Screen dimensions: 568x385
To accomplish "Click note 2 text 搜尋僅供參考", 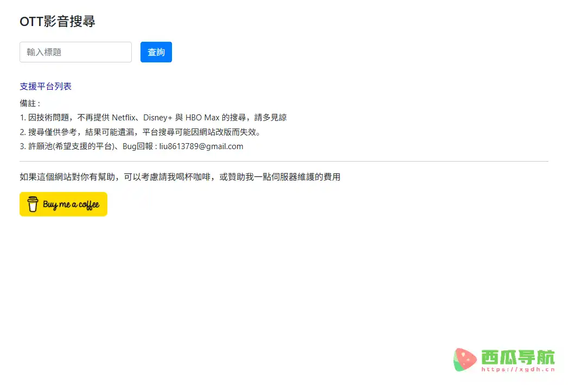I will pyautogui.click(x=53, y=132).
